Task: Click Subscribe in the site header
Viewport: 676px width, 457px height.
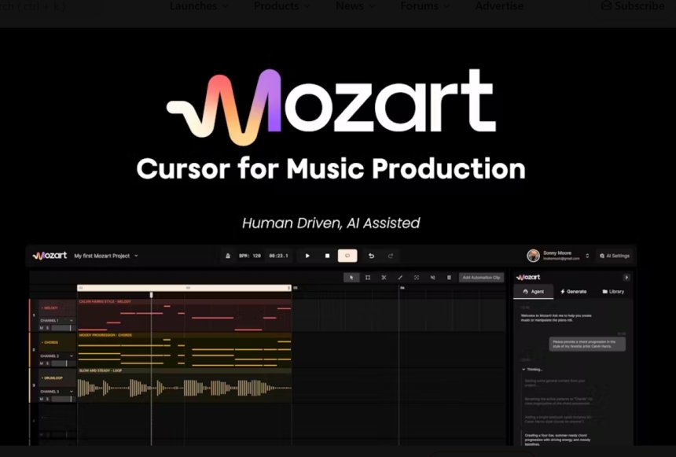Action: pyautogui.click(x=633, y=6)
